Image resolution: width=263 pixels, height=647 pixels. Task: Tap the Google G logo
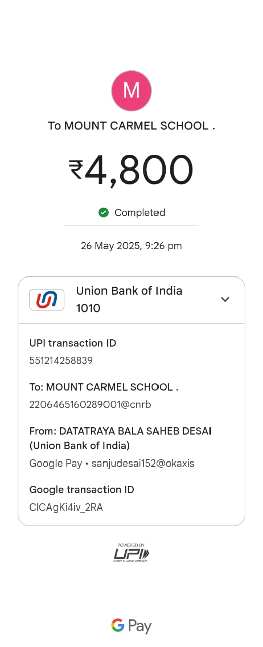118,625
